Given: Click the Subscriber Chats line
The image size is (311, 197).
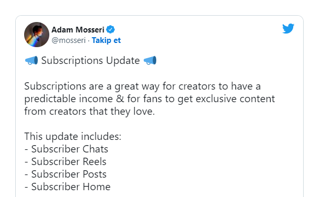Looking at the screenshot, I should click(x=66, y=149).
